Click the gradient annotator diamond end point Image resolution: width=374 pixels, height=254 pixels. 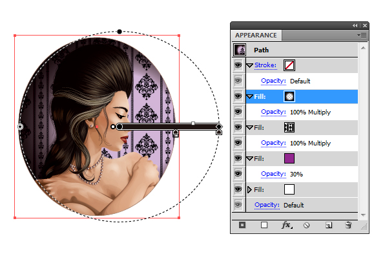point(219,127)
